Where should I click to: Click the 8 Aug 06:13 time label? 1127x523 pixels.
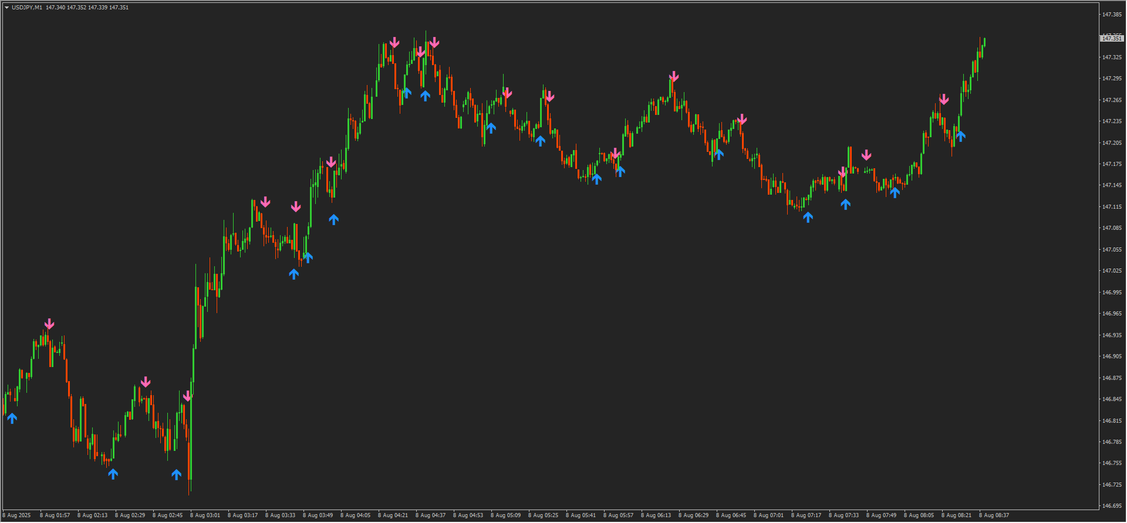pyautogui.click(x=656, y=516)
